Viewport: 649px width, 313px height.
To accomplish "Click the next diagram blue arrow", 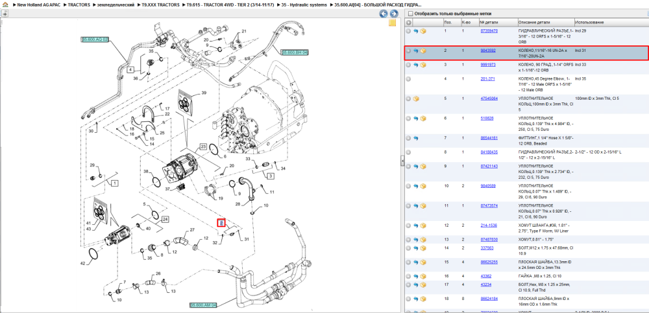I will point(394,14).
